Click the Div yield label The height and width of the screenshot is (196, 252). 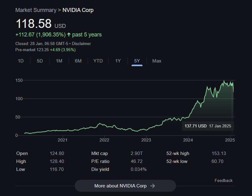(100, 169)
